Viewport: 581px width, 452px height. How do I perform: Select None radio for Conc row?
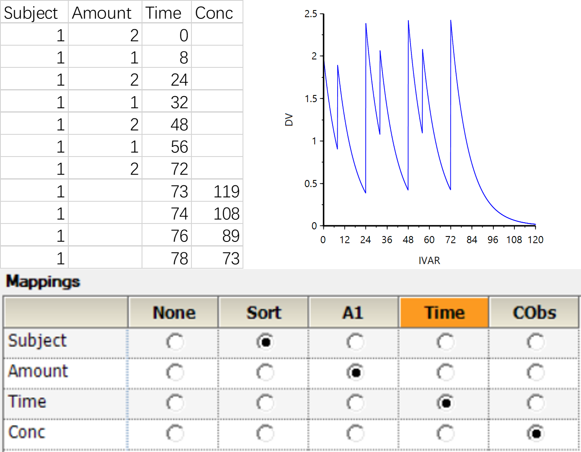175,433
